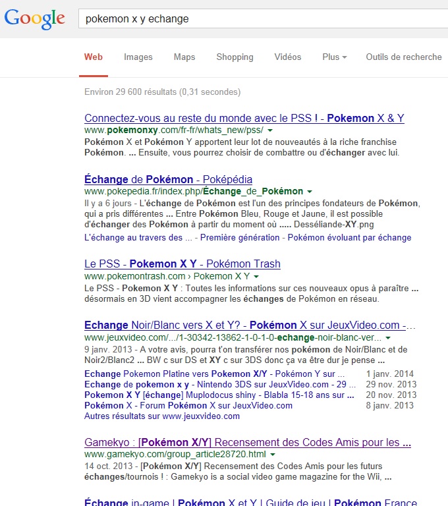Select the Web tab
The height and width of the screenshot is (506, 448).
point(94,57)
